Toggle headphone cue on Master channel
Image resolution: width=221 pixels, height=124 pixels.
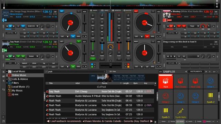click(128, 59)
